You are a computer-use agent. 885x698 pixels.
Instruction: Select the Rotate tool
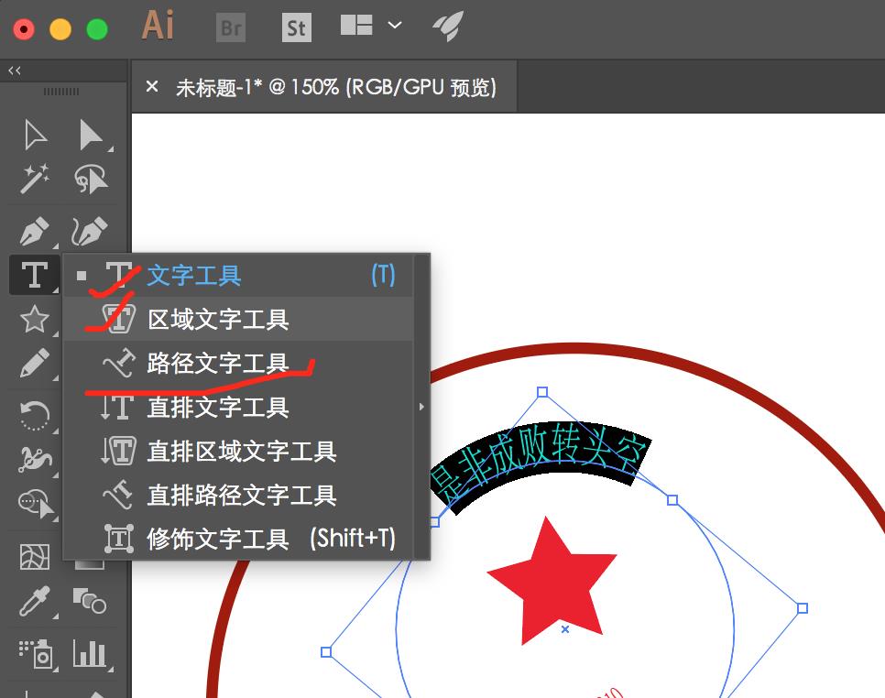[x=35, y=415]
